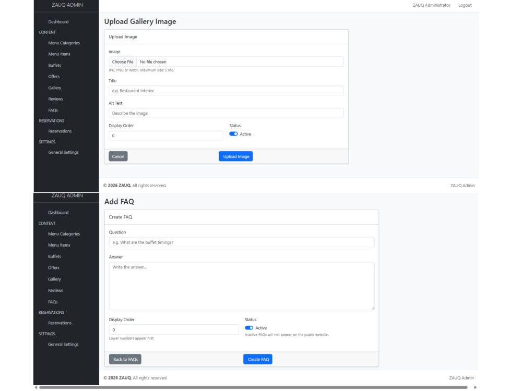Screen dimensions: 522x391
Task: Open Dashboard in lower sidebar
Action: (58, 213)
